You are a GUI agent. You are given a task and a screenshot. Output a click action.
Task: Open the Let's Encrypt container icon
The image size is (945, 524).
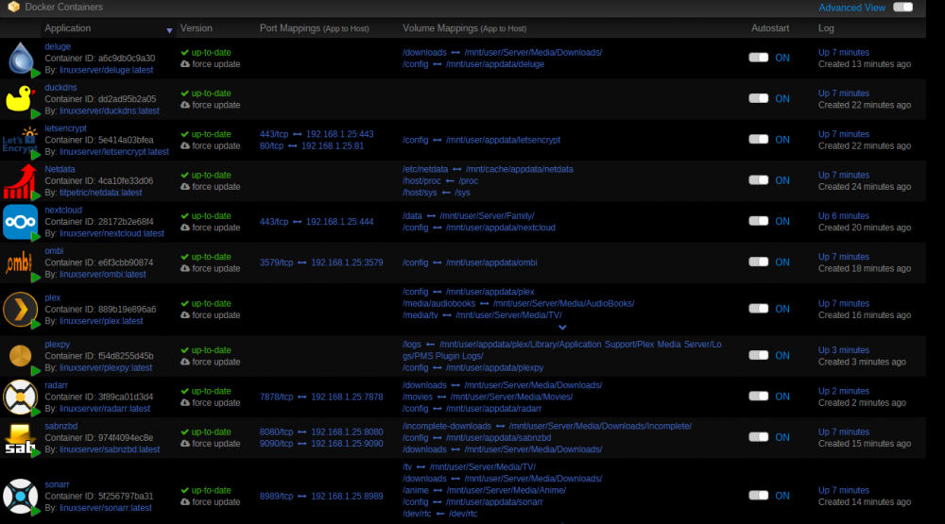(19, 141)
